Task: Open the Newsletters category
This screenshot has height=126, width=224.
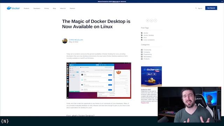Action: click(147, 57)
